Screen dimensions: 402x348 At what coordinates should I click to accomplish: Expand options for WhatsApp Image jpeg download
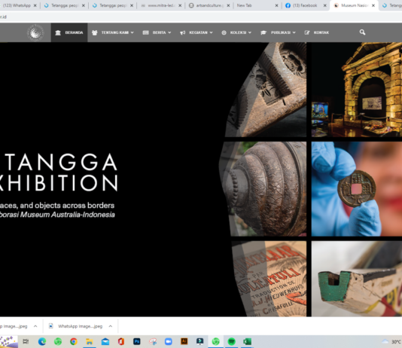tap(111, 326)
